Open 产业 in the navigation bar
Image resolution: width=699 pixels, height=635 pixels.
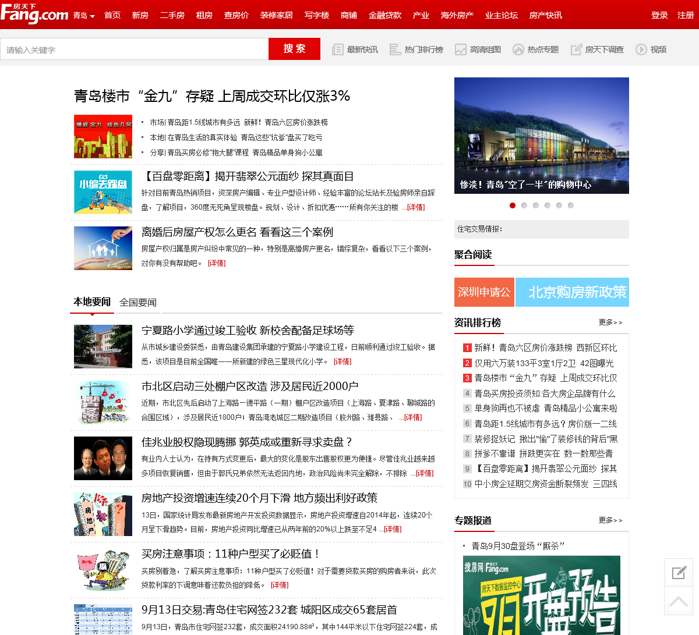click(421, 15)
